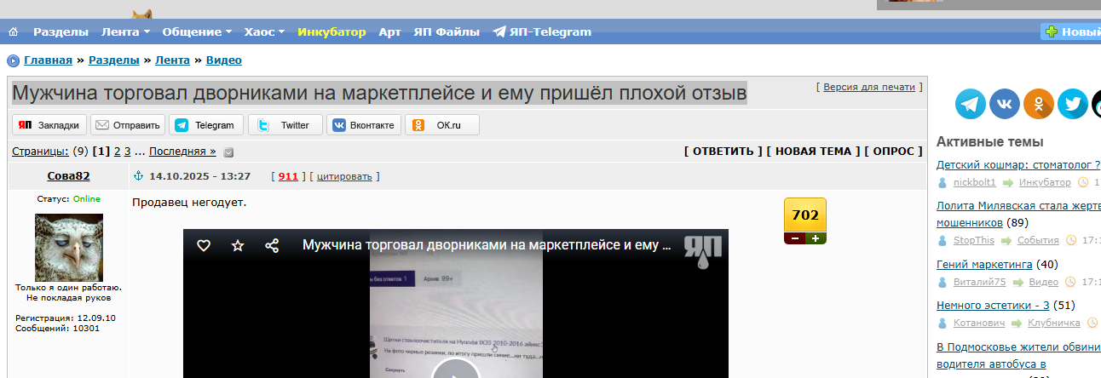
Task: Open Версия для печати link
Action: tap(869, 87)
